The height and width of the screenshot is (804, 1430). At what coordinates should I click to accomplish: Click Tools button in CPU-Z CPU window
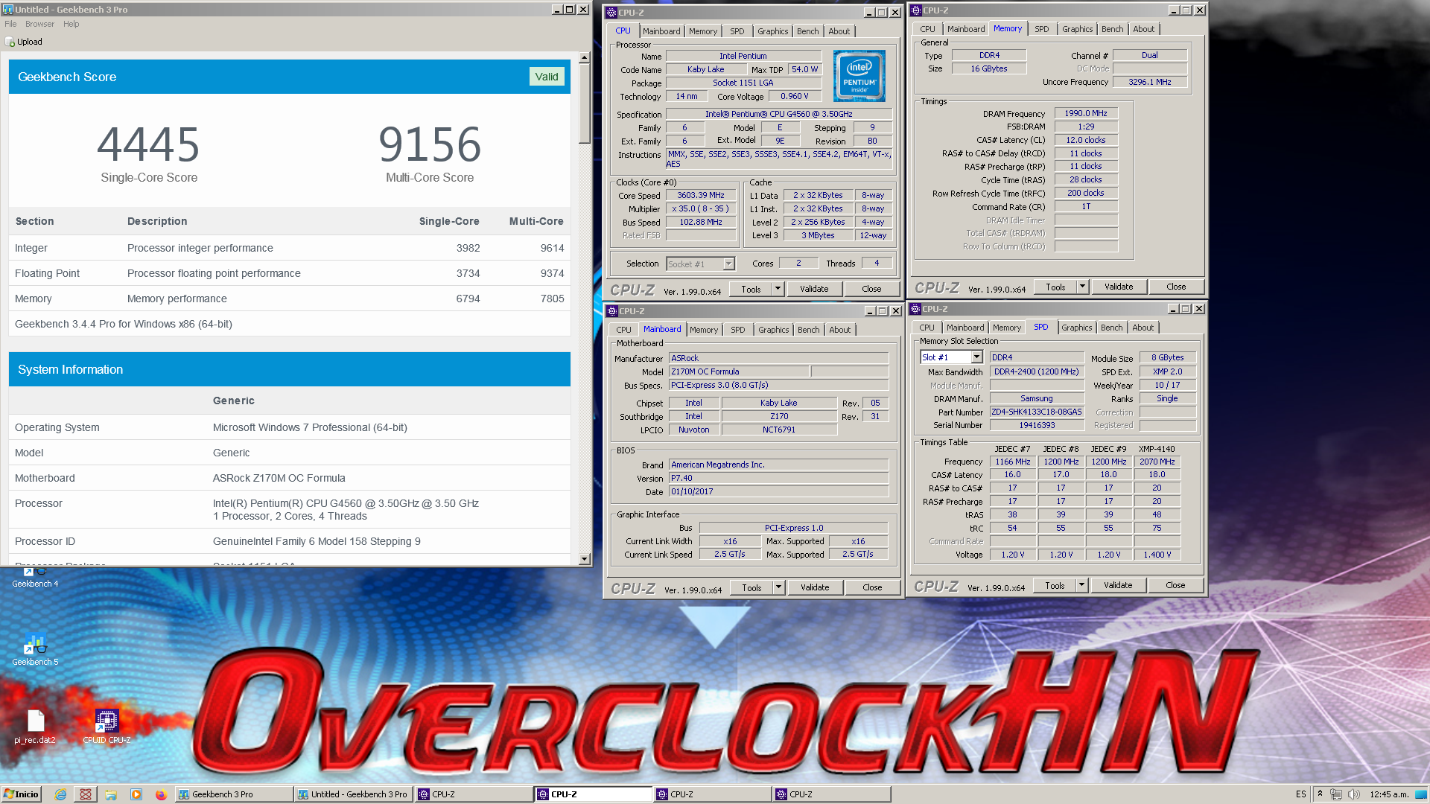coord(751,289)
